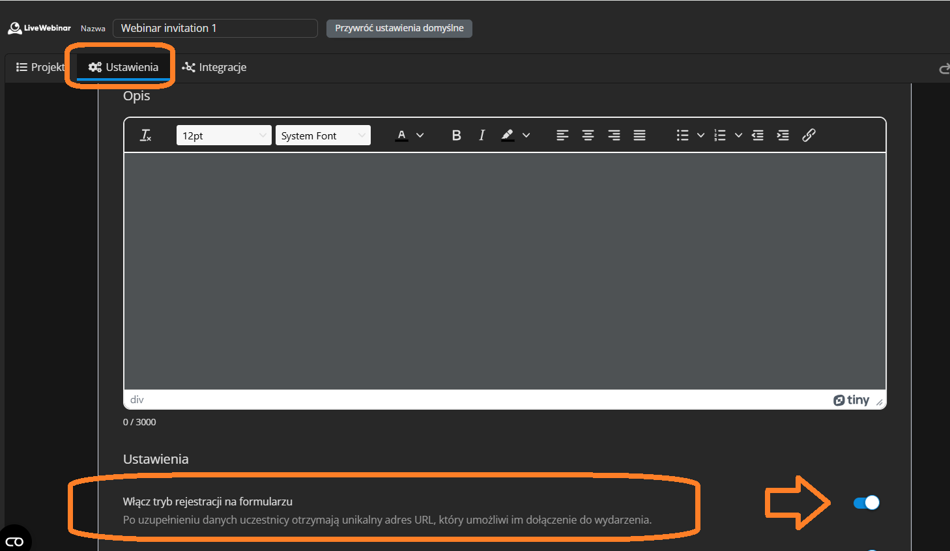Image resolution: width=950 pixels, height=551 pixels.
Task: Justify the text alignment
Action: point(639,135)
